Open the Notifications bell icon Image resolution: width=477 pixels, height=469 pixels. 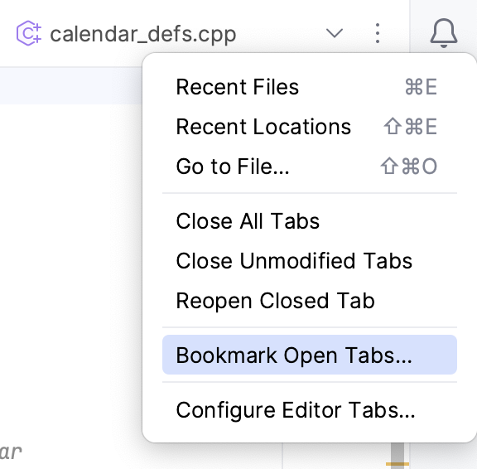coord(444,33)
